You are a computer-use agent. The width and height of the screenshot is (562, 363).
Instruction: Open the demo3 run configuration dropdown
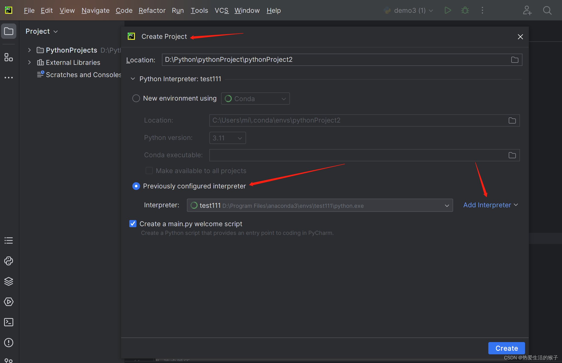pos(408,10)
